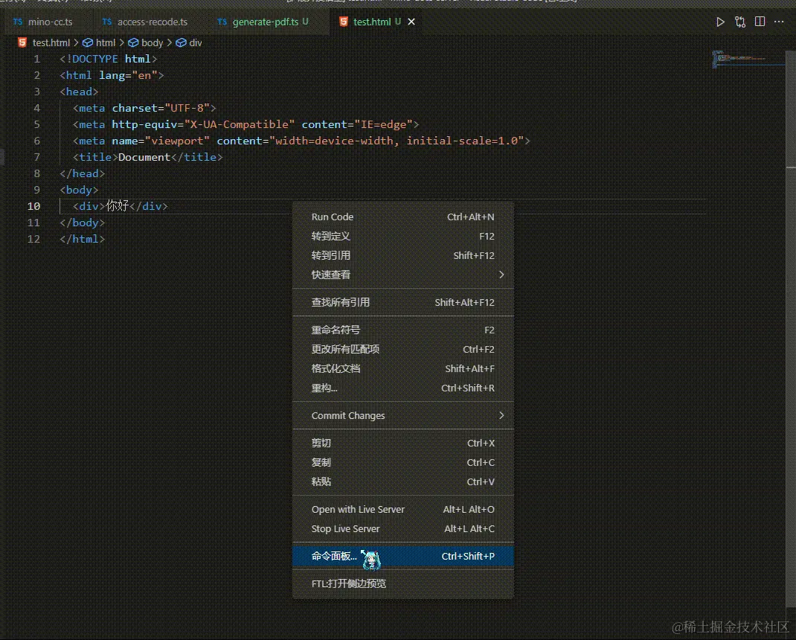Click the compare changes icon in toolbar
796x640 pixels.
point(740,22)
